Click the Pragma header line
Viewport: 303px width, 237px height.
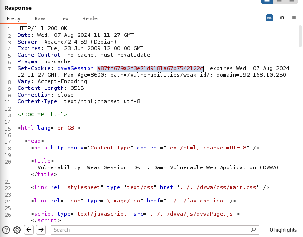coord(44,61)
